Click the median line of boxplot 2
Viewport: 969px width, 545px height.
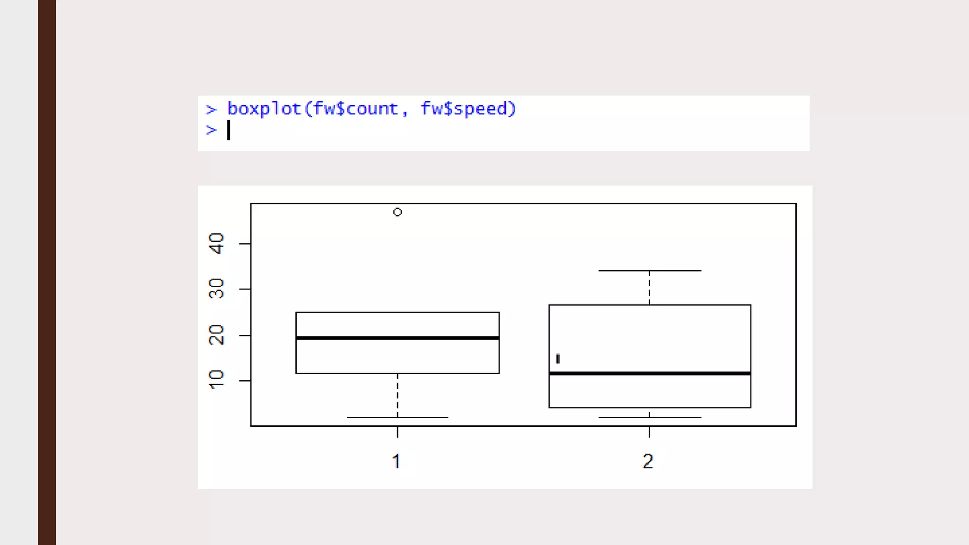pyautogui.click(x=650, y=373)
